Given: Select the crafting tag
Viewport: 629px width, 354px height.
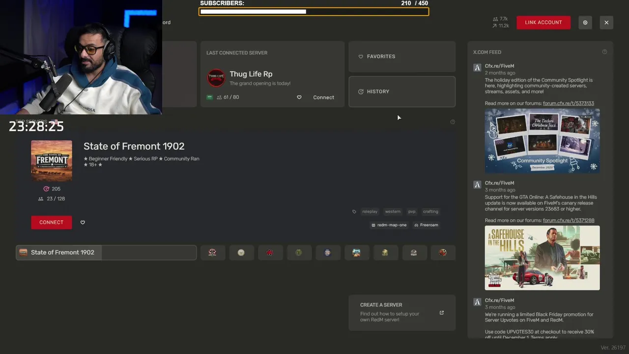Looking at the screenshot, I should click(x=430, y=211).
